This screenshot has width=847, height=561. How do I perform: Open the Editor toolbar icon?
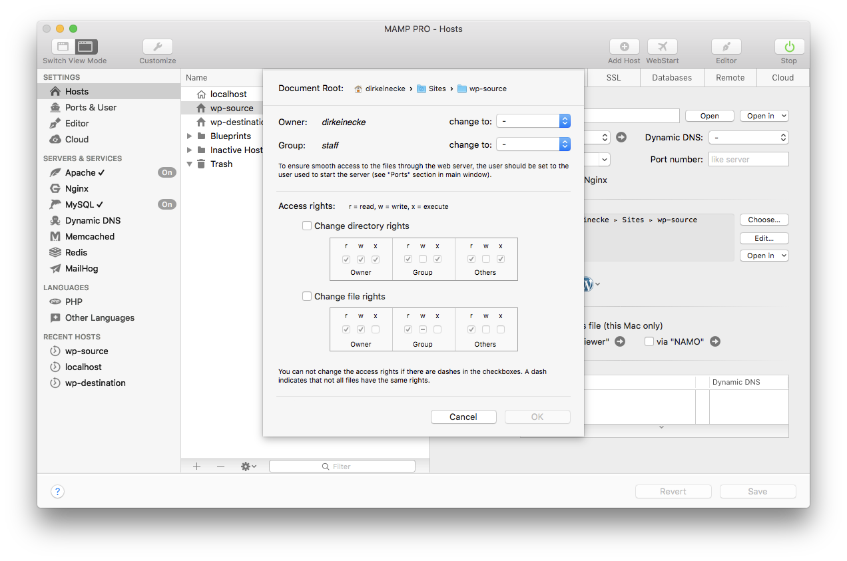click(x=726, y=47)
